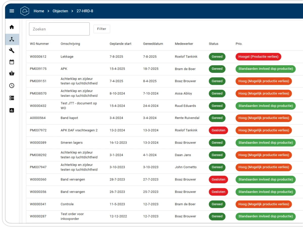Viewport: 303px width, 227px height.
Task: Sort by Medewerker column header
Action: coord(184,44)
